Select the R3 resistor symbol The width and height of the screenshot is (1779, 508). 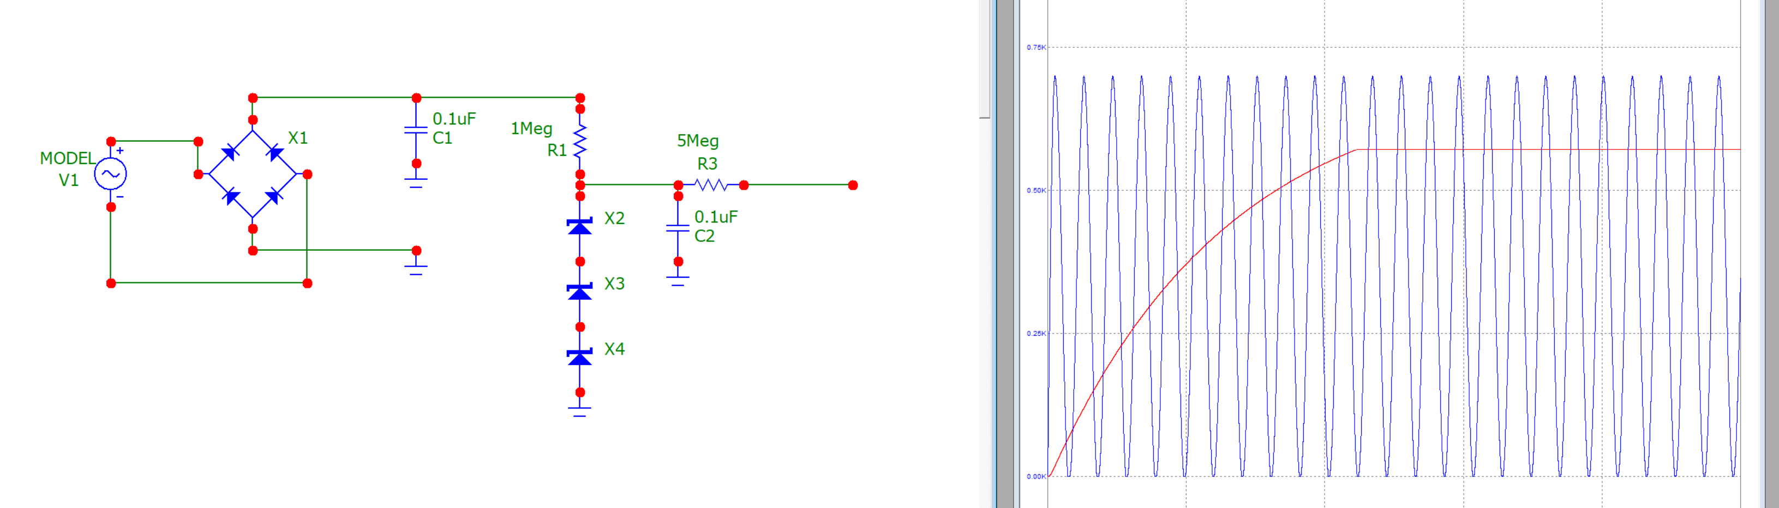(711, 185)
